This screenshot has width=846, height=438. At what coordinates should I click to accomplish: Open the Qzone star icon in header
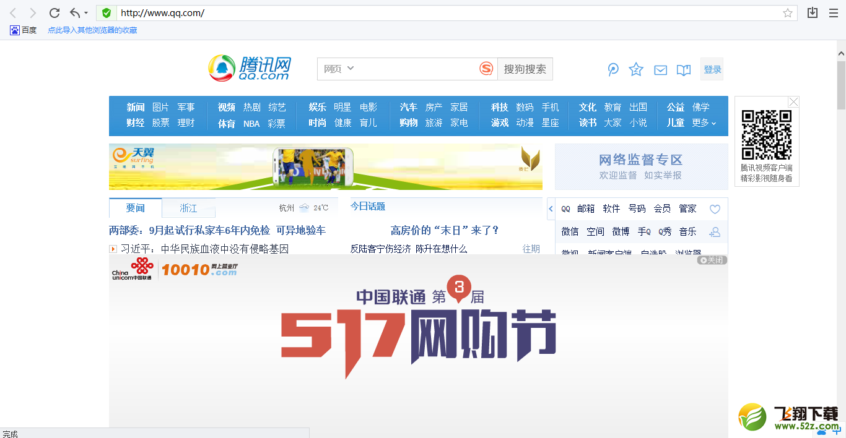click(x=636, y=69)
